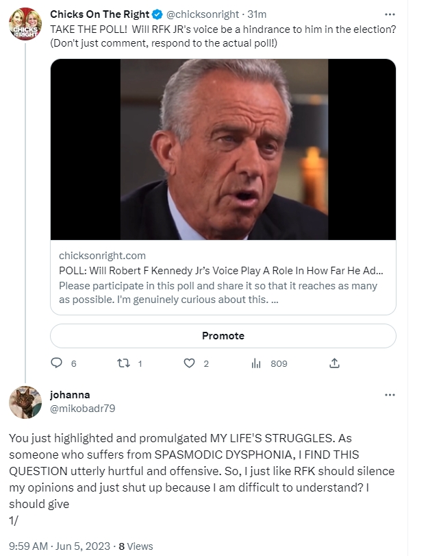View tweet analytics bar chart icon
Screen dimensions: 428x556
256,363
